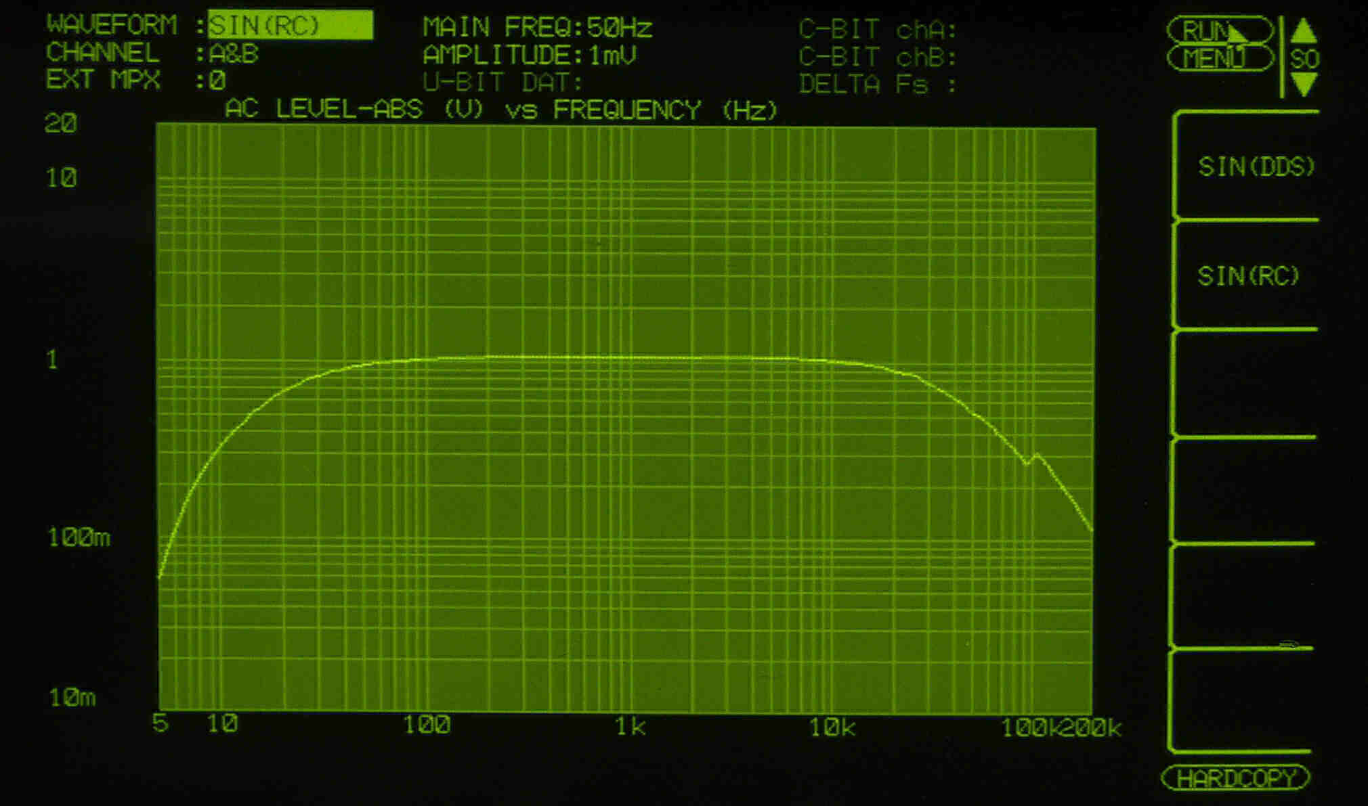The height and width of the screenshot is (806, 1368).
Task: Select the SIN(RC) softkey option
Action: [1248, 275]
